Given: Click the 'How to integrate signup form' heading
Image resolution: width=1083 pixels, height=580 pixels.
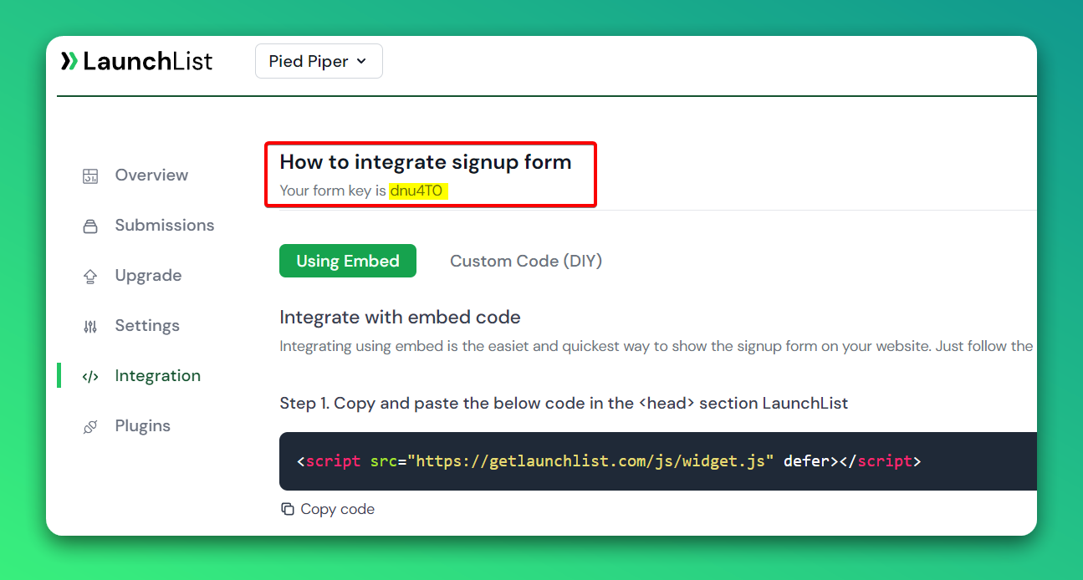Looking at the screenshot, I should point(426,162).
